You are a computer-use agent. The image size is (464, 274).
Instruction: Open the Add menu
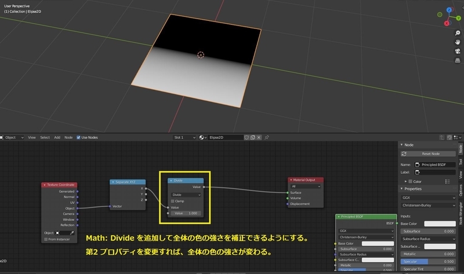coord(57,137)
